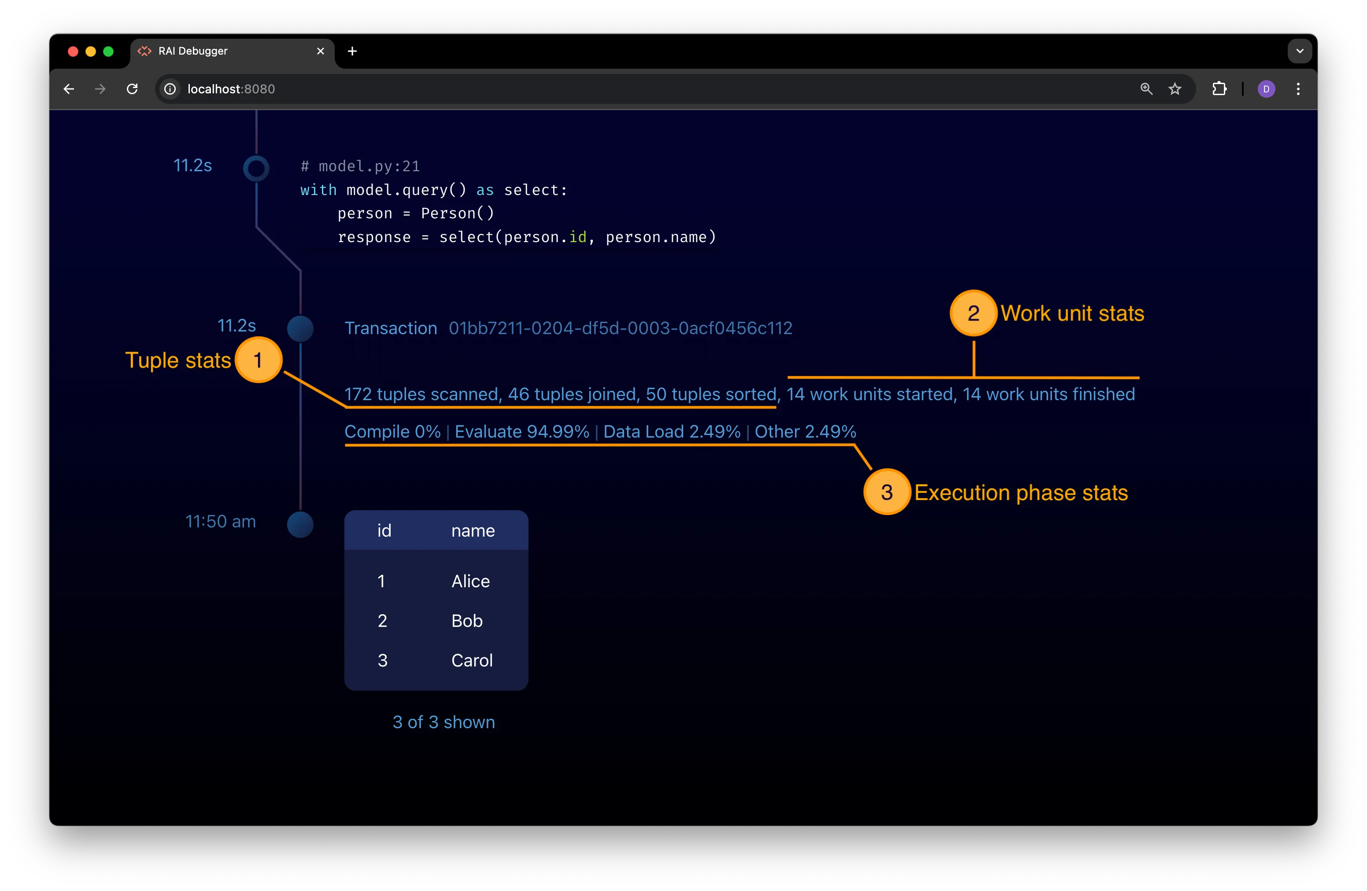The height and width of the screenshot is (891, 1367).
Task: Bookmark this page with the star icon
Action: point(1175,89)
